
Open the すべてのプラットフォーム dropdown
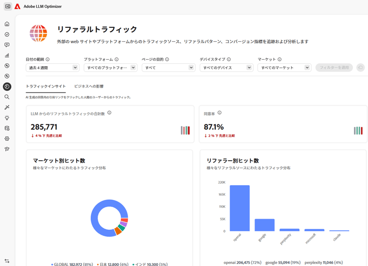(x=110, y=68)
